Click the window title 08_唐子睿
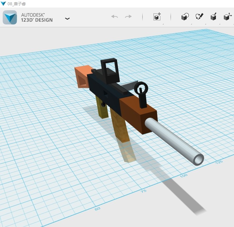This screenshot has height=227, width=234. click(16, 4)
